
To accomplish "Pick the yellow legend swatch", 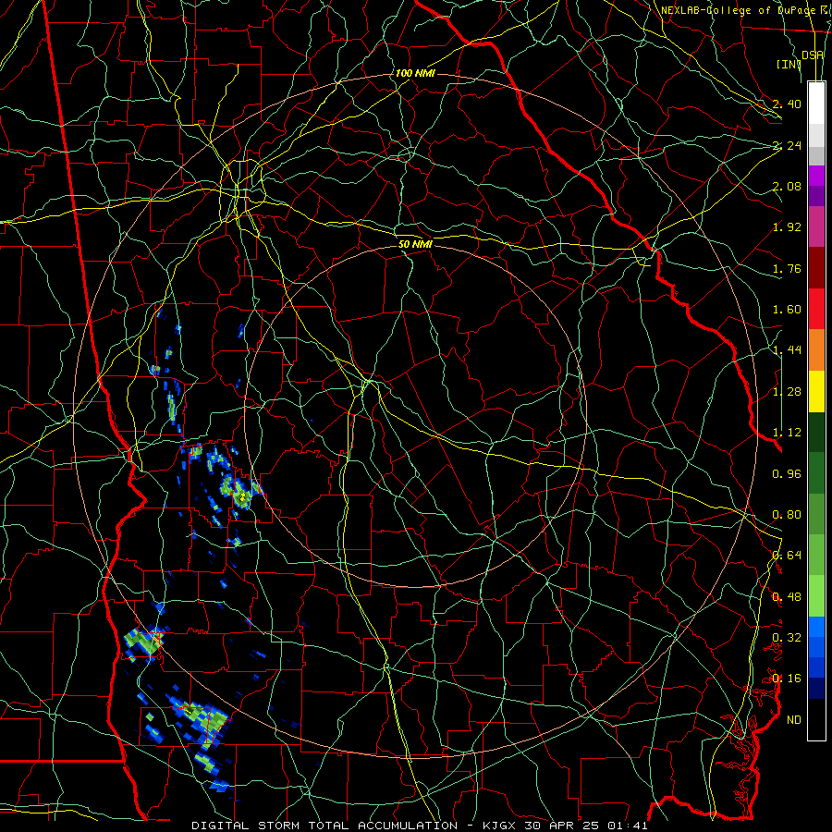I will pyautogui.click(x=816, y=391).
